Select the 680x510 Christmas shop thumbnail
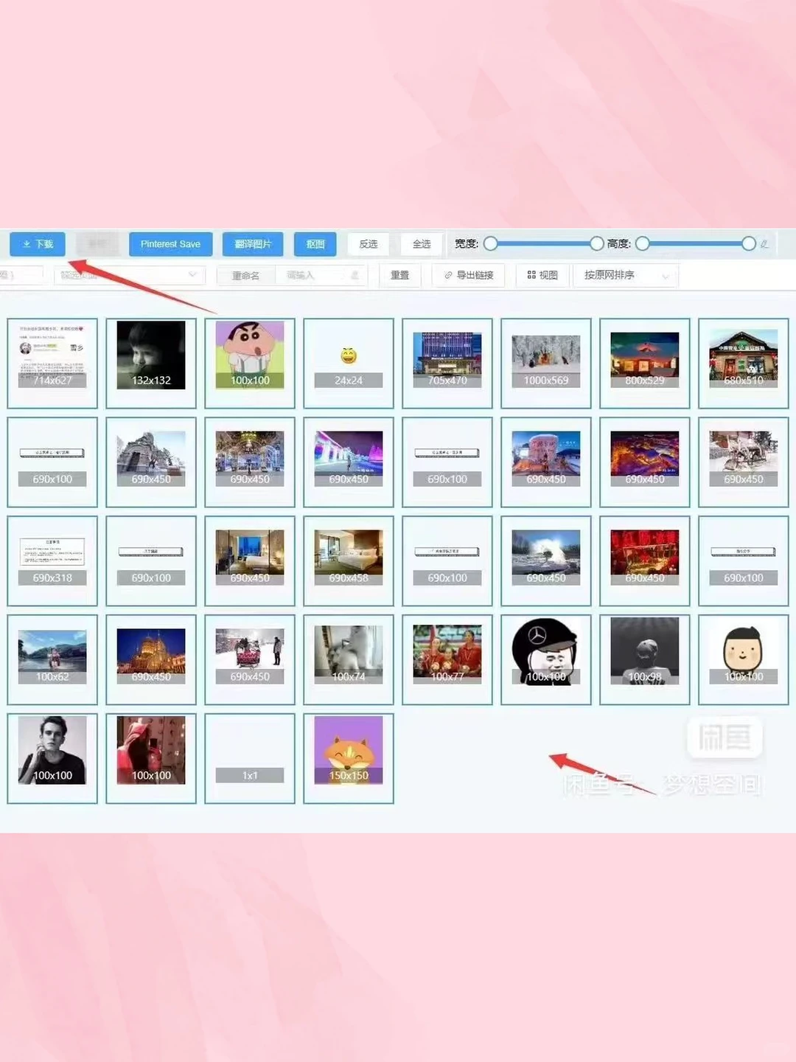The width and height of the screenshot is (796, 1062). click(x=744, y=363)
